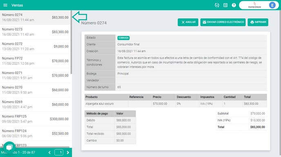The image size is (281, 157).
Task: Go to next page of sales
Action: point(68,153)
